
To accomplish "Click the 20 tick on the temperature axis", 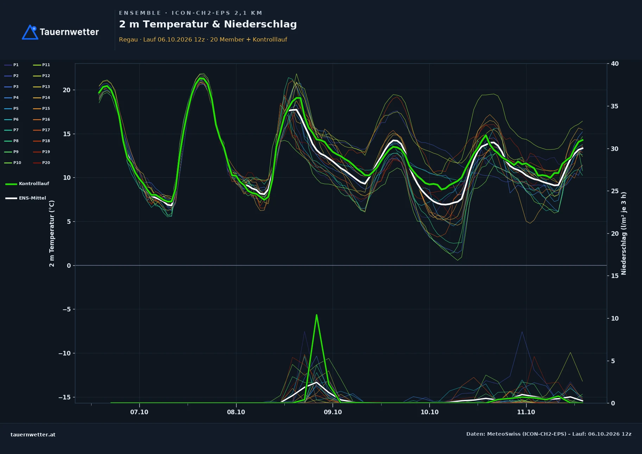I will coord(67,90).
